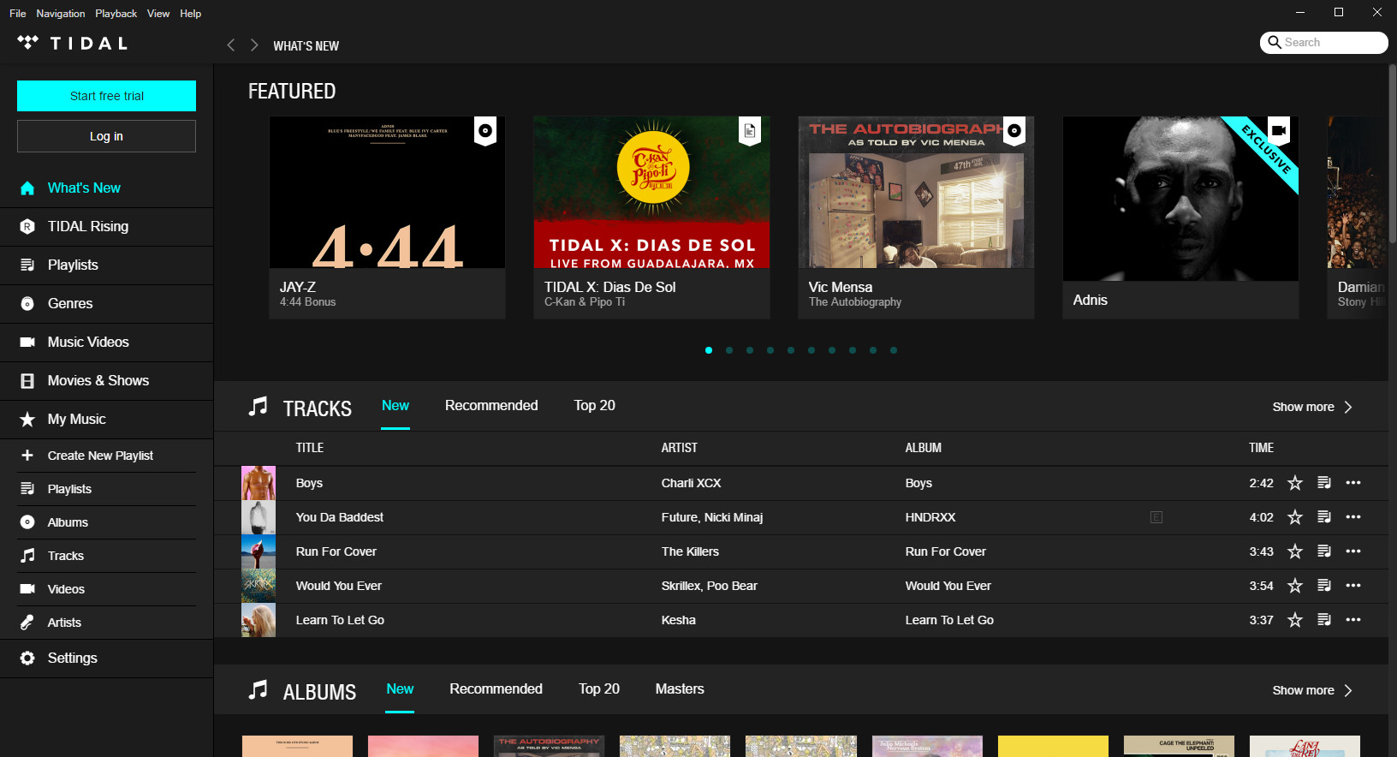Open What's New home icon

tap(27, 188)
